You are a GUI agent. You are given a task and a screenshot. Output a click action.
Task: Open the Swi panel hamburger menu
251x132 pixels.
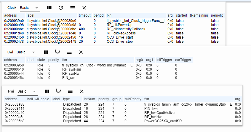[x=69, y=52]
